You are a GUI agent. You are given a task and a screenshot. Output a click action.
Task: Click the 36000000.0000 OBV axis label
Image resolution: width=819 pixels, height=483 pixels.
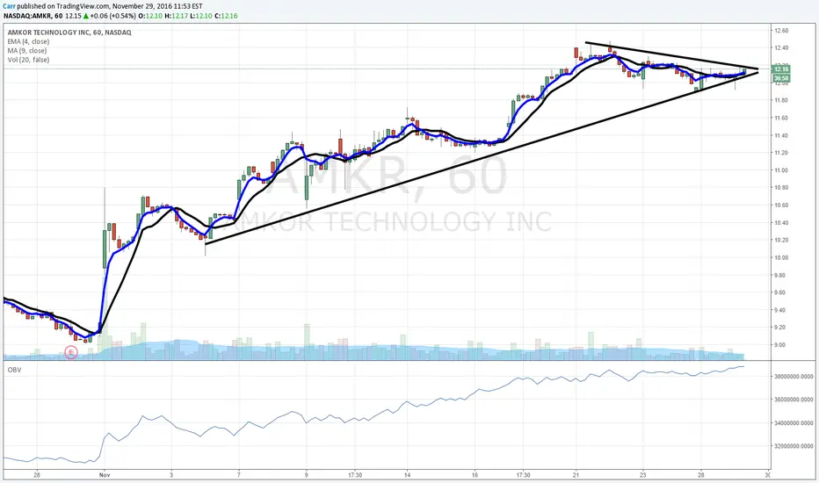[x=794, y=400]
